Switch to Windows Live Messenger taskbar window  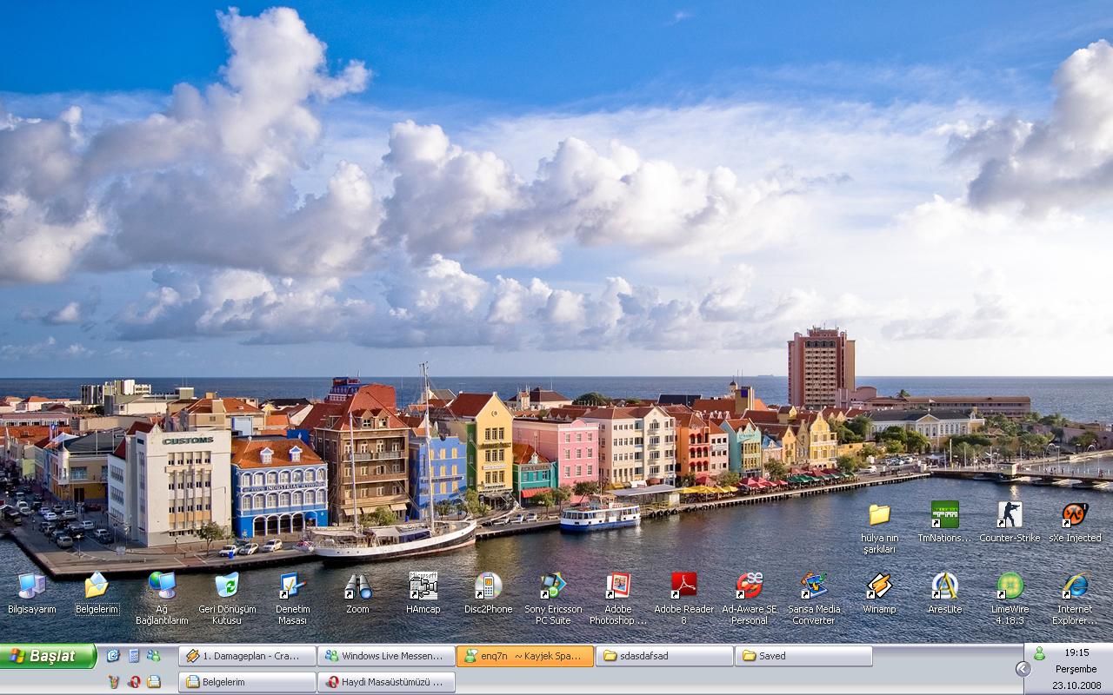(x=386, y=656)
